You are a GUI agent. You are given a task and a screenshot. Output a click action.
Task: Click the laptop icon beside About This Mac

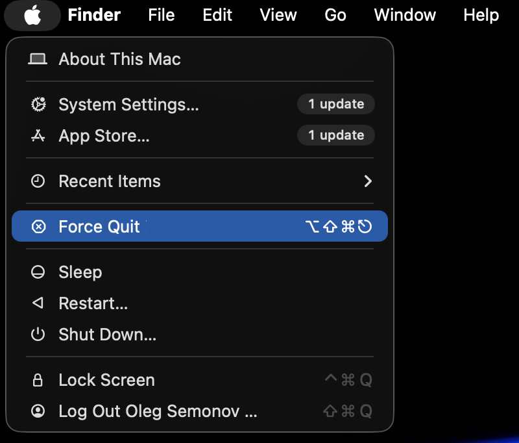[x=38, y=59]
